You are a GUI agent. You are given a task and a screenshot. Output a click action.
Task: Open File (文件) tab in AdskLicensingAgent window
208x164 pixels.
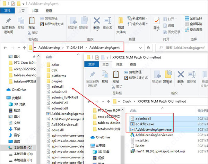[7, 10]
